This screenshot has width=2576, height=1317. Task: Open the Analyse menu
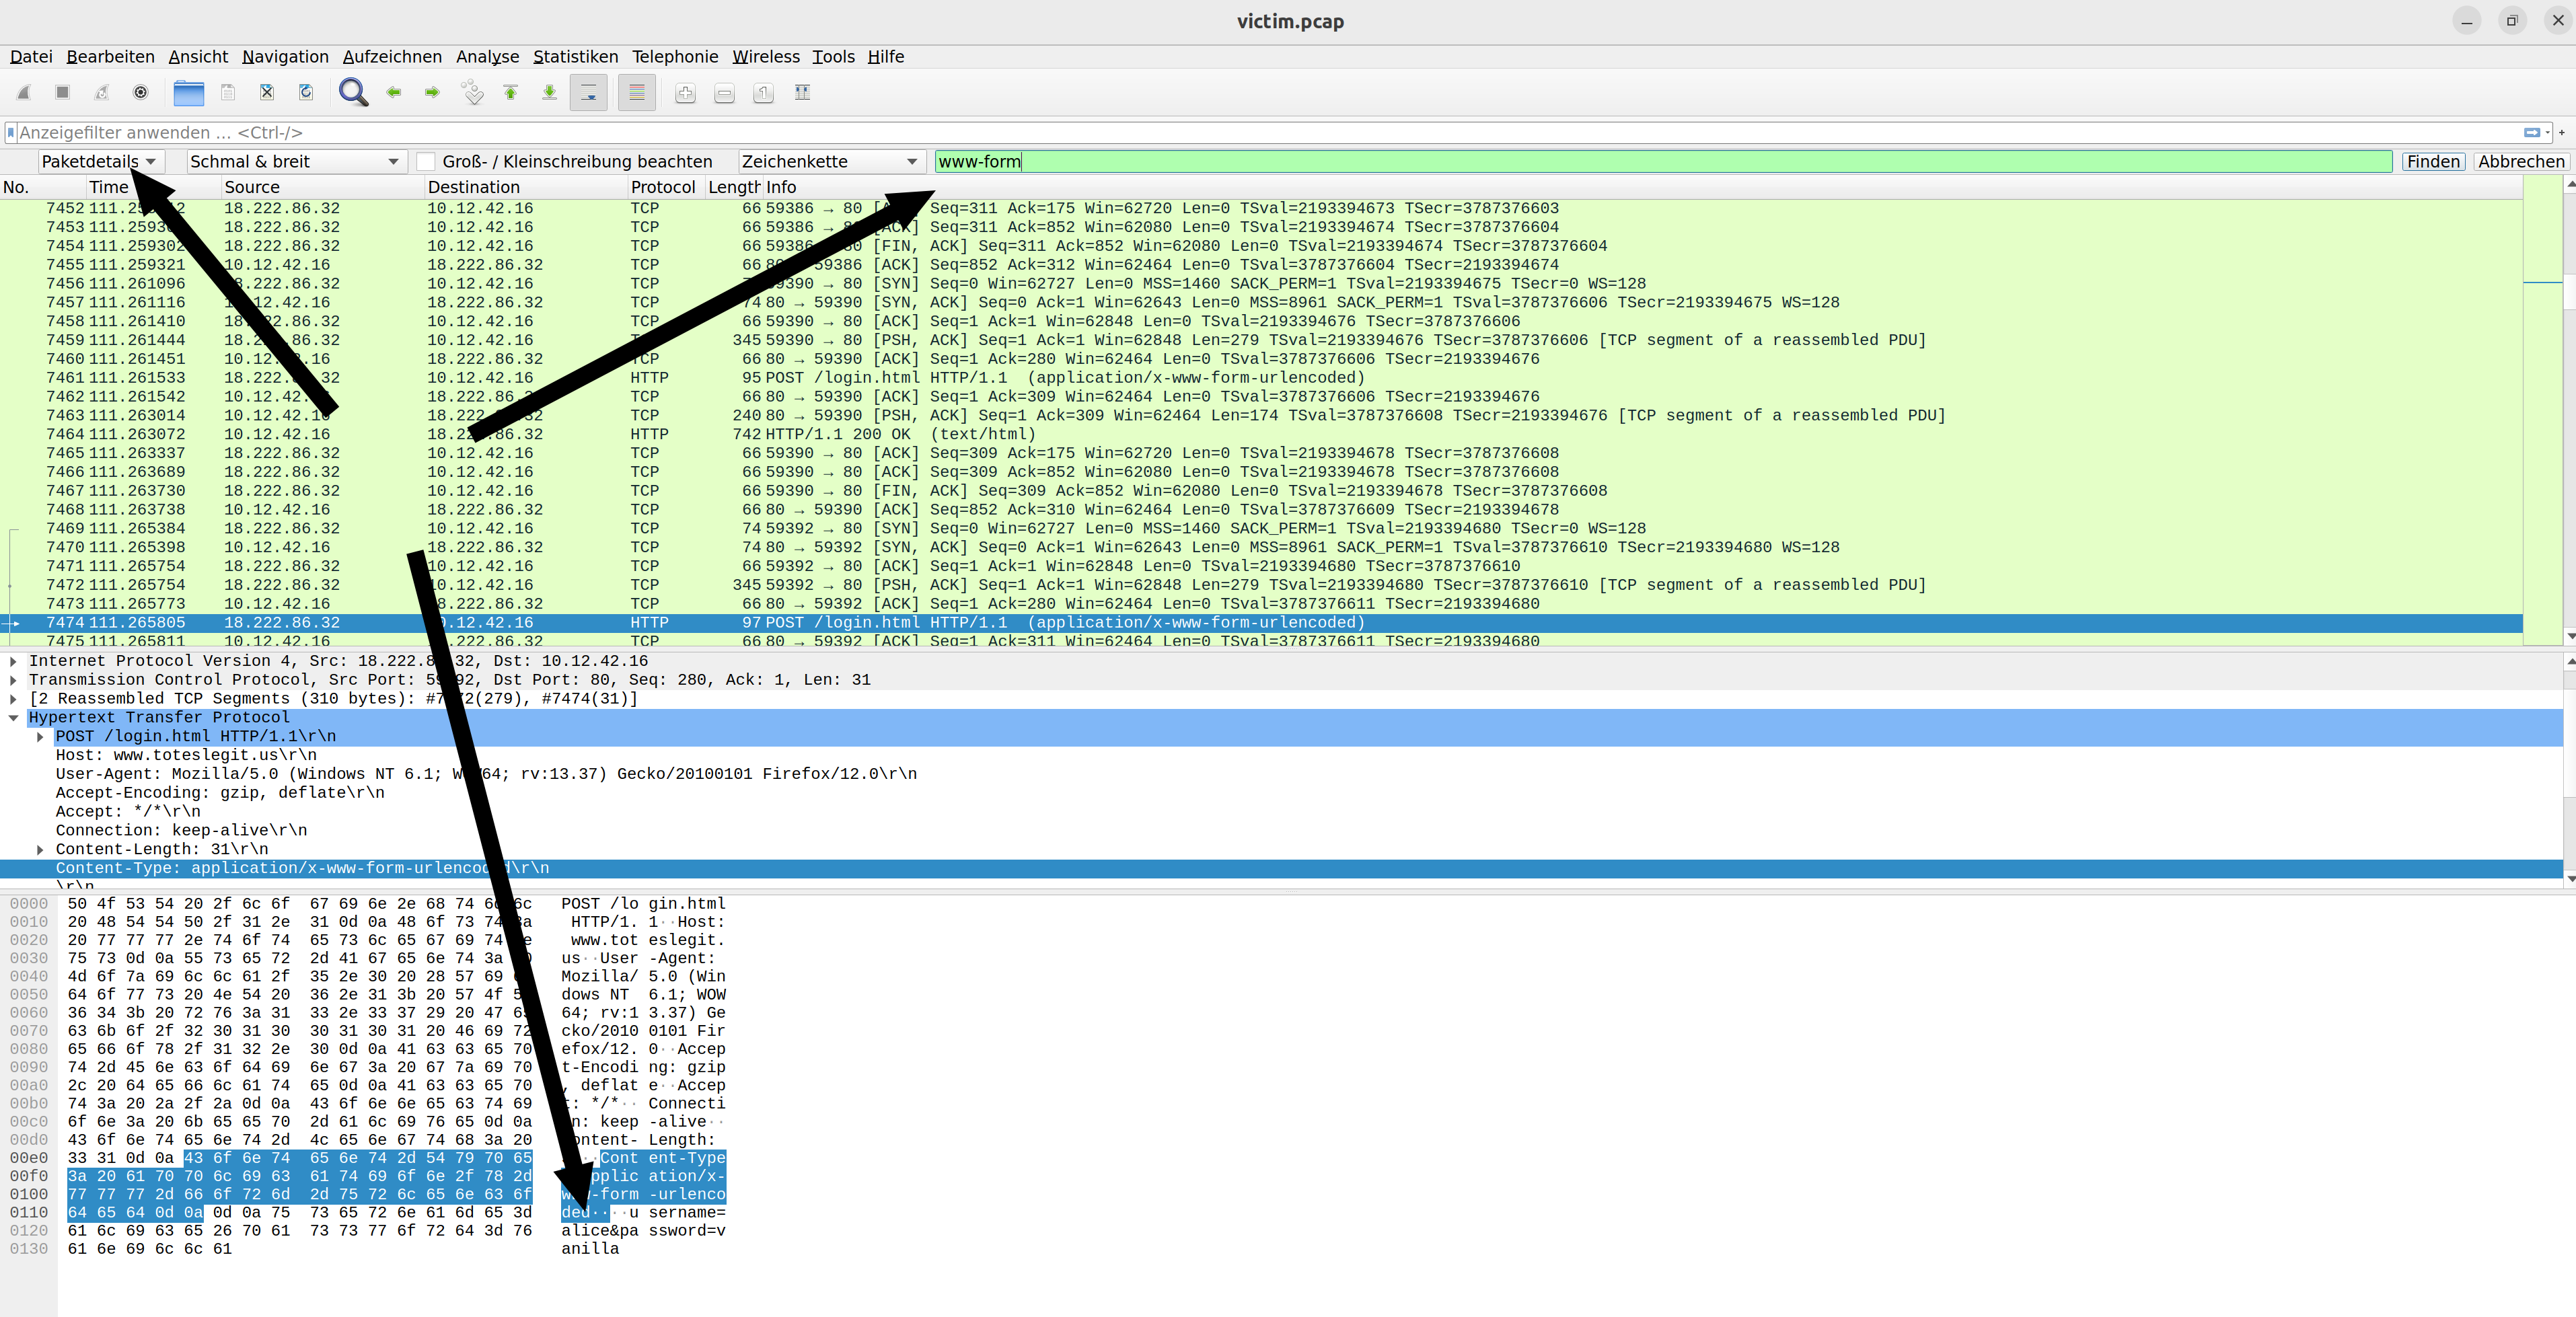pos(487,57)
